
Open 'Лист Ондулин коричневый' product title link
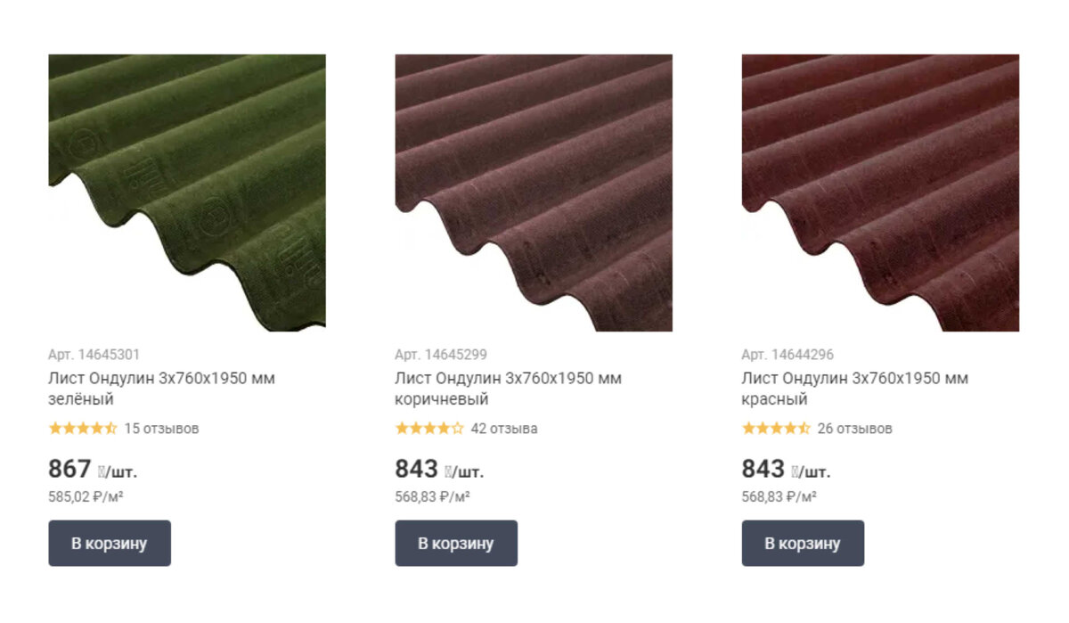click(509, 389)
